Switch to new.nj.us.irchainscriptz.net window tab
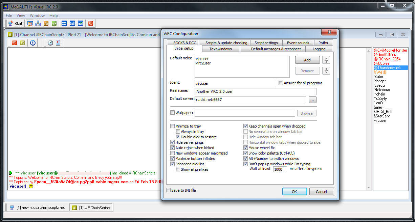Image resolution: width=415 pixels, height=222 pixels. [37, 207]
